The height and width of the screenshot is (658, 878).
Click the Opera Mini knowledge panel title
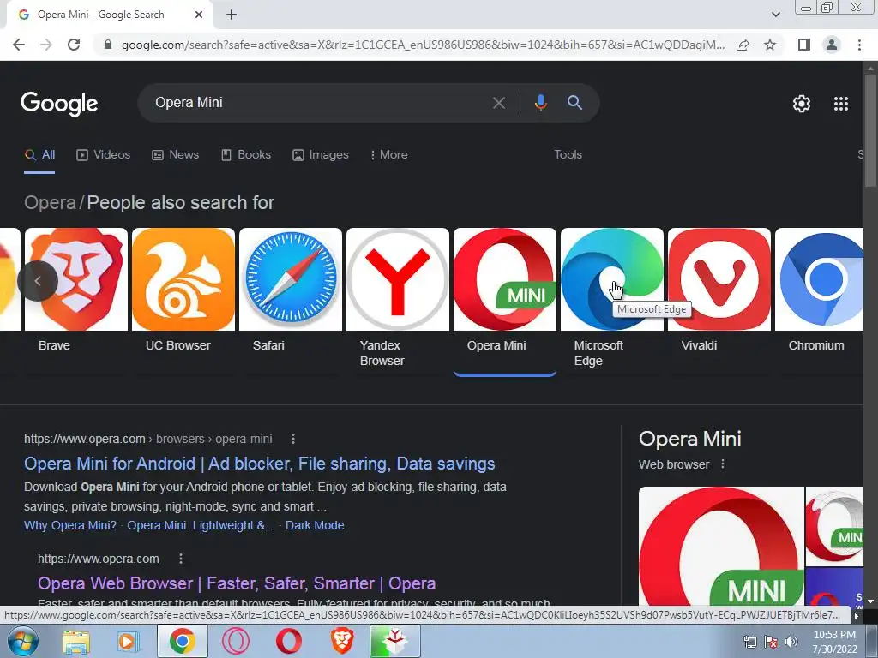pyautogui.click(x=690, y=439)
